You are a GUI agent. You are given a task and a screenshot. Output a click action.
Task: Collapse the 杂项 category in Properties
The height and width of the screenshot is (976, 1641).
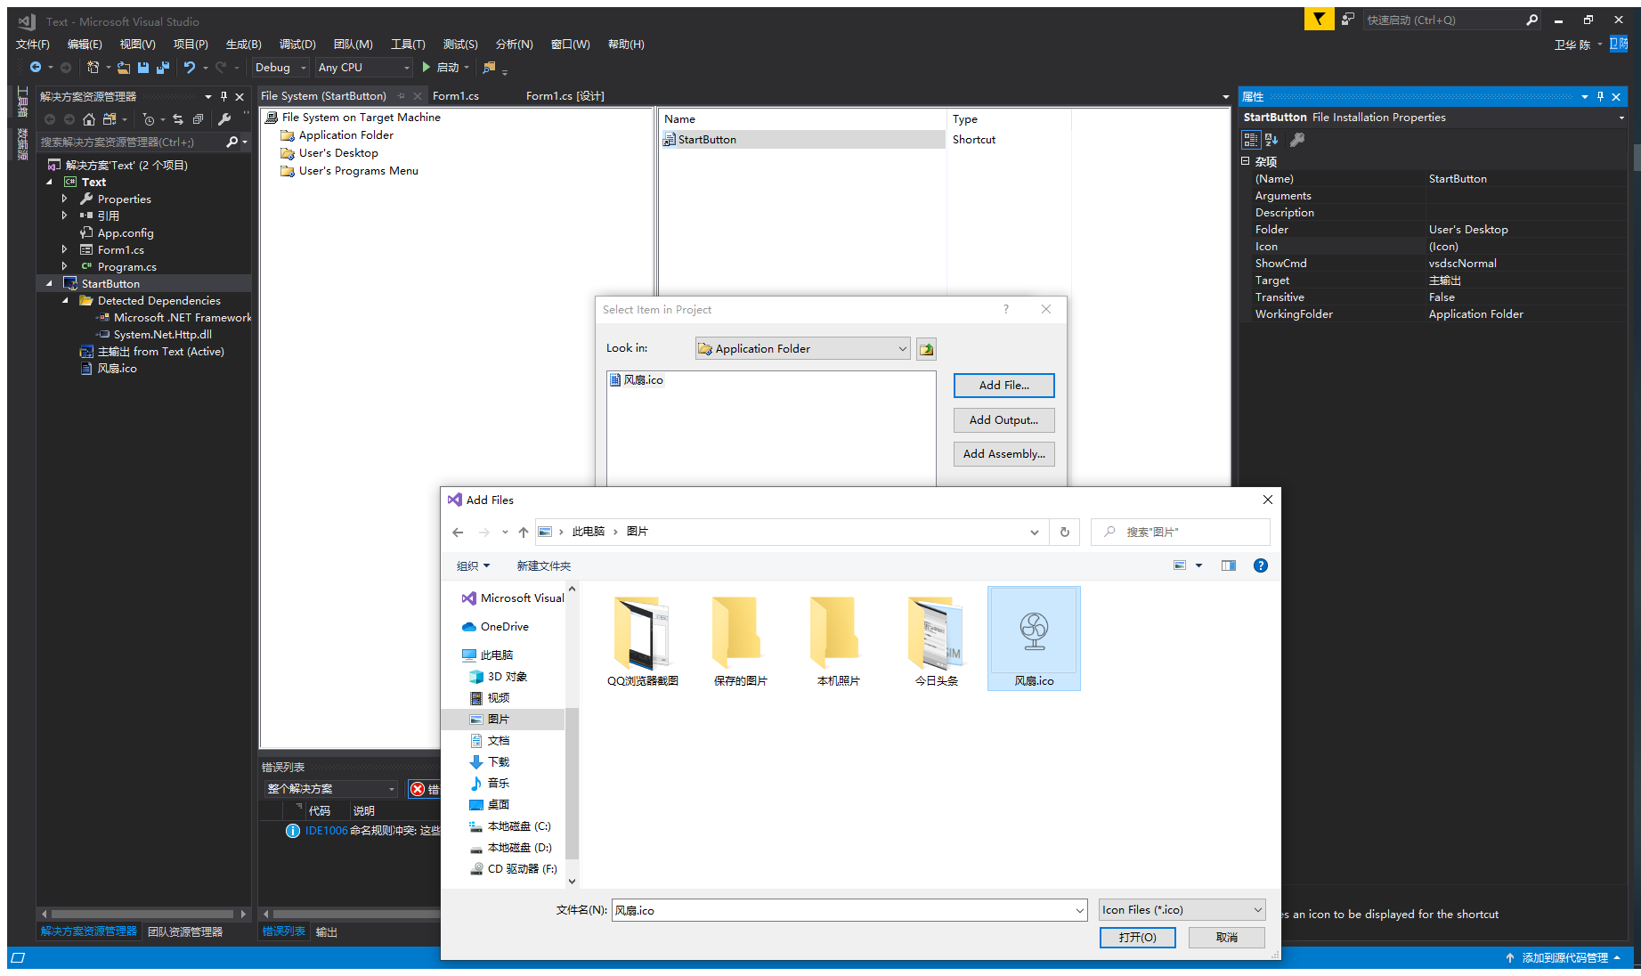point(1245,161)
